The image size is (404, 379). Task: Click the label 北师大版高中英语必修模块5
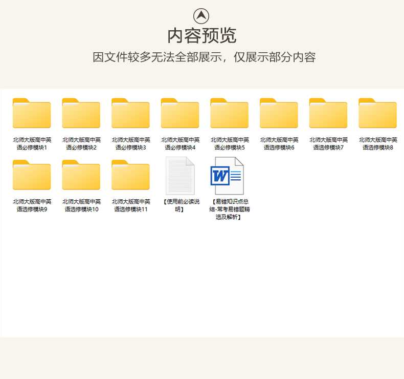[230, 144]
